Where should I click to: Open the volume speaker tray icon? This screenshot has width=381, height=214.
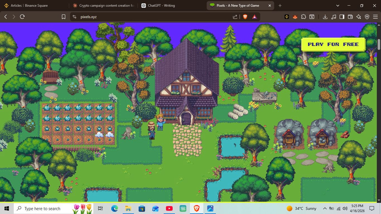(345, 208)
